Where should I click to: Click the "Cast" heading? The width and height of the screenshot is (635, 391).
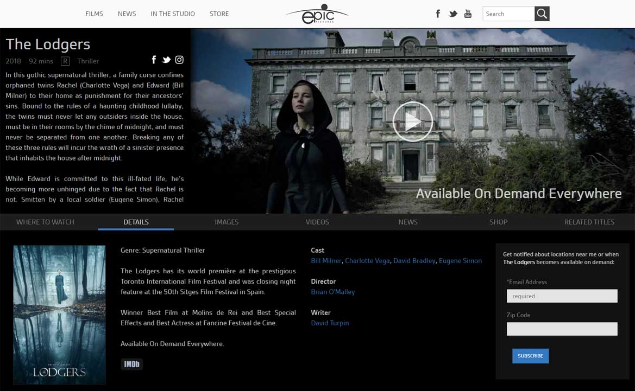point(317,251)
